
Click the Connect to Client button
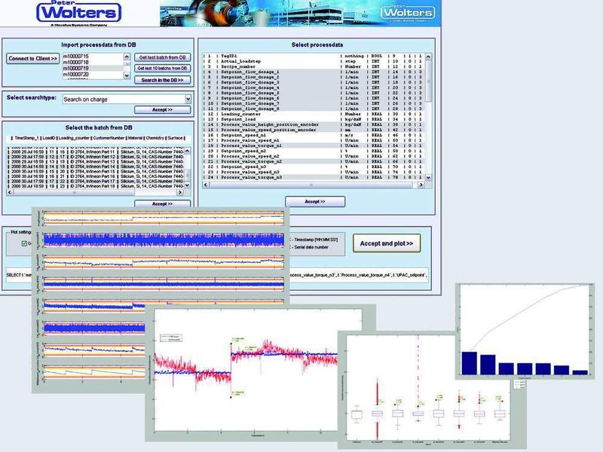32,59
